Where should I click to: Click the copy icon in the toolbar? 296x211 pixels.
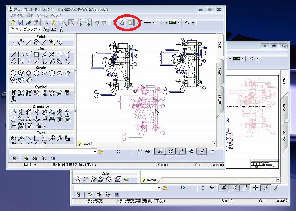click(x=122, y=23)
